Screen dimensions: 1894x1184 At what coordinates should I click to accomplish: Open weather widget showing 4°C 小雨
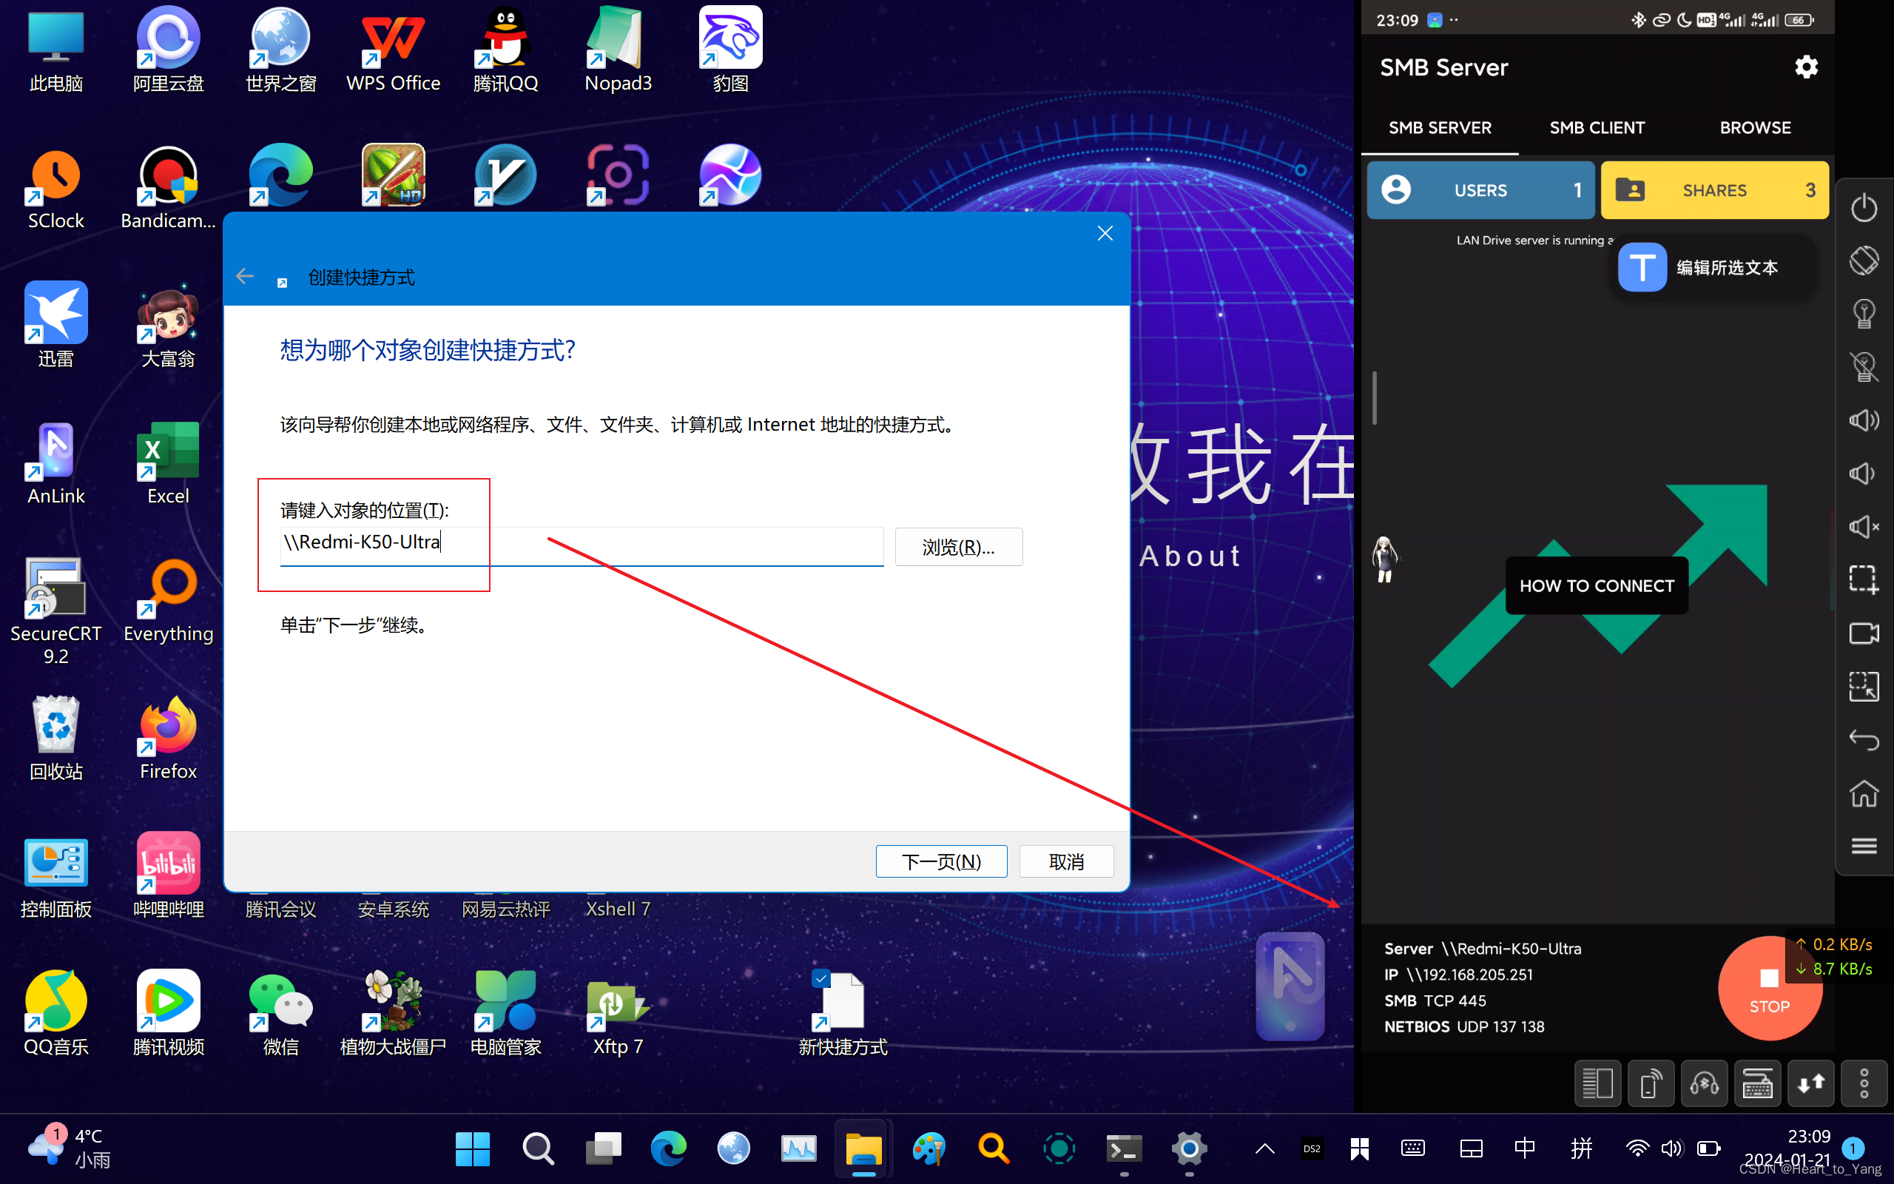[70, 1148]
